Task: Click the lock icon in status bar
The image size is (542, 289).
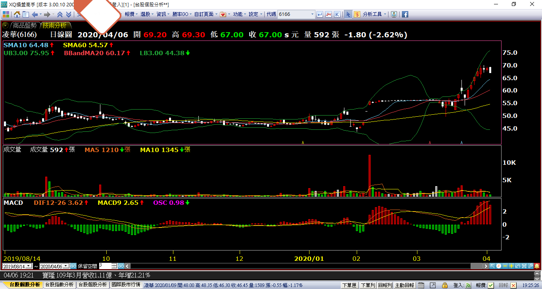Action: (445, 285)
